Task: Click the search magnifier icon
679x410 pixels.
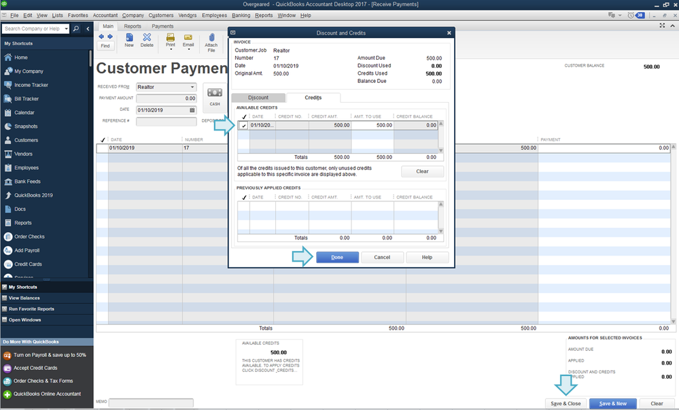Action: pyautogui.click(x=76, y=29)
